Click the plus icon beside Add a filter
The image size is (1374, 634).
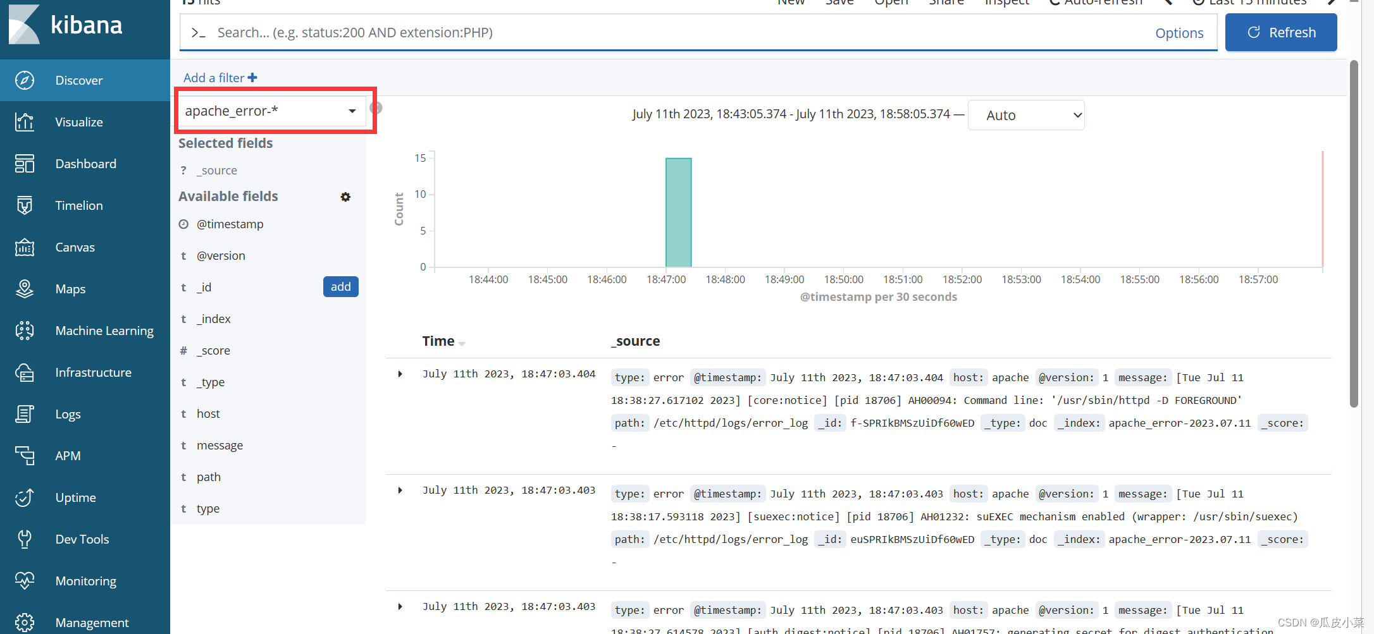click(x=252, y=78)
